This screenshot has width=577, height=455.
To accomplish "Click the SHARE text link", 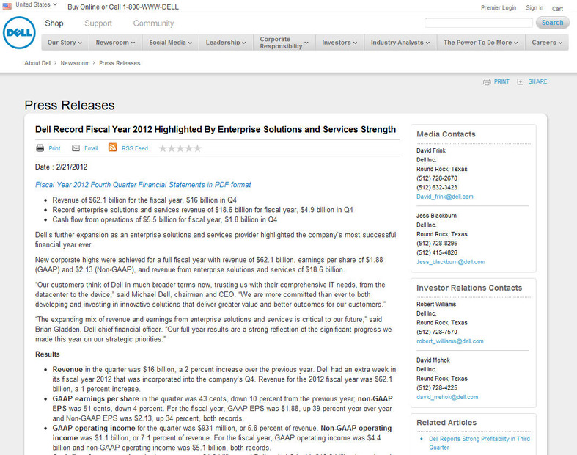I will pyautogui.click(x=537, y=81).
